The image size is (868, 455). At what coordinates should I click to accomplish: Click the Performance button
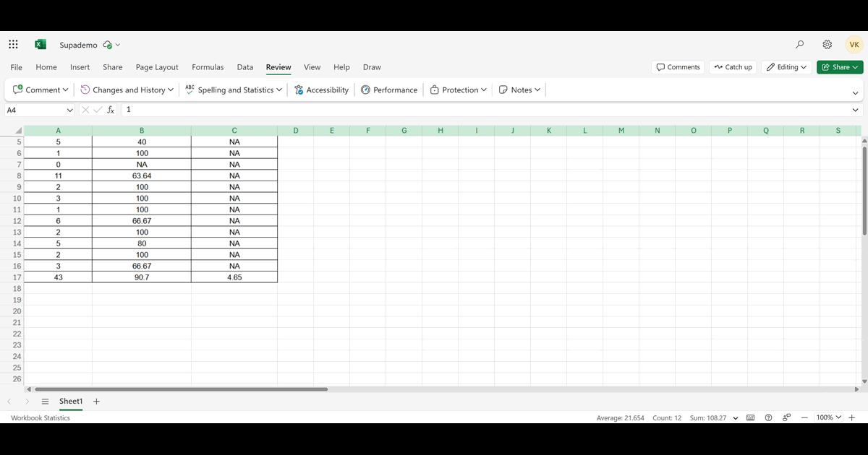[x=389, y=90]
